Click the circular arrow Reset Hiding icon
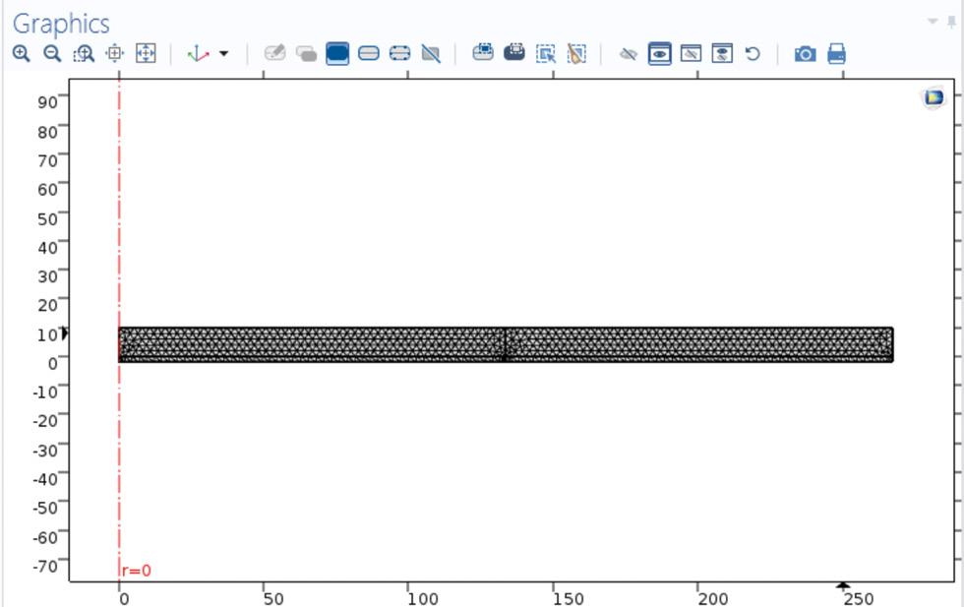964x607 pixels. click(753, 53)
